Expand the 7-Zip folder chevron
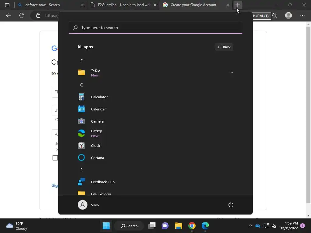The height and width of the screenshot is (233, 311). (231, 73)
